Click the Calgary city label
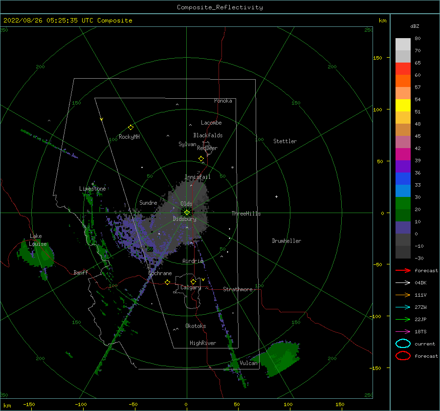This screenshot has width=440, height=411. [191, 287]
